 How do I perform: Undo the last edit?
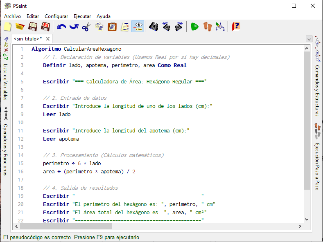tap(61, 27)
